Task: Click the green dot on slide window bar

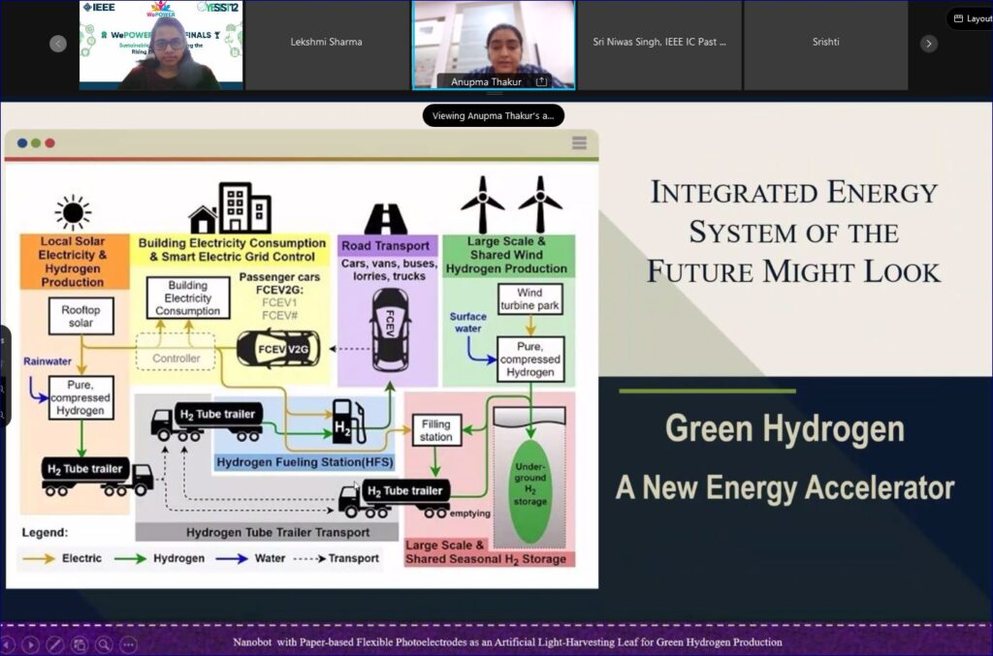Action: pos(36,143)
